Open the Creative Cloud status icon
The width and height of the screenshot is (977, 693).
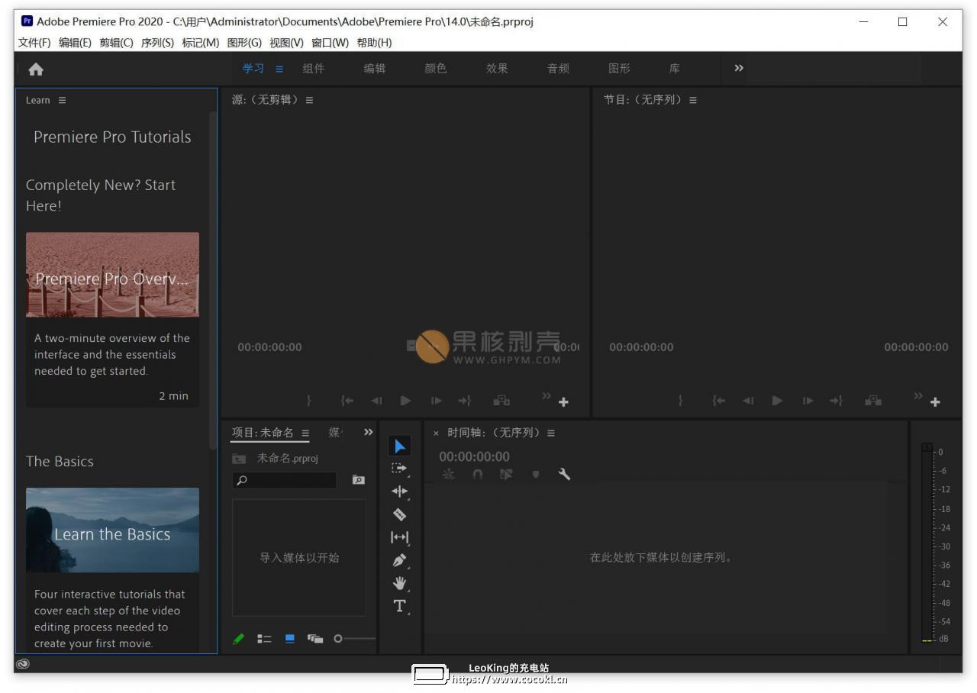point(23,664)
